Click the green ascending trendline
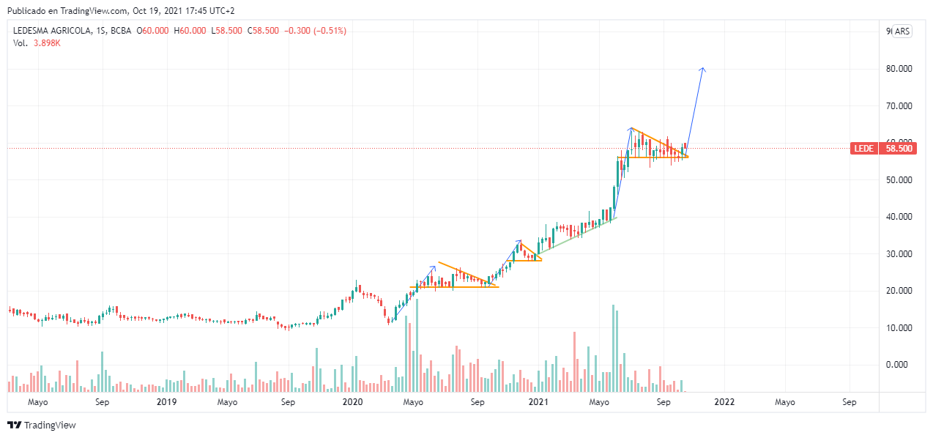This screenshot has width=933, height=438. (x=579, y=234)
